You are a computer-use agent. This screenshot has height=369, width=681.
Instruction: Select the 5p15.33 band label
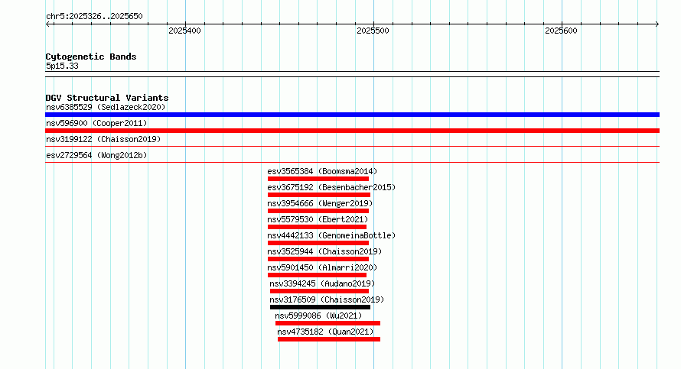pyautogui.click(x=62, y=66)
